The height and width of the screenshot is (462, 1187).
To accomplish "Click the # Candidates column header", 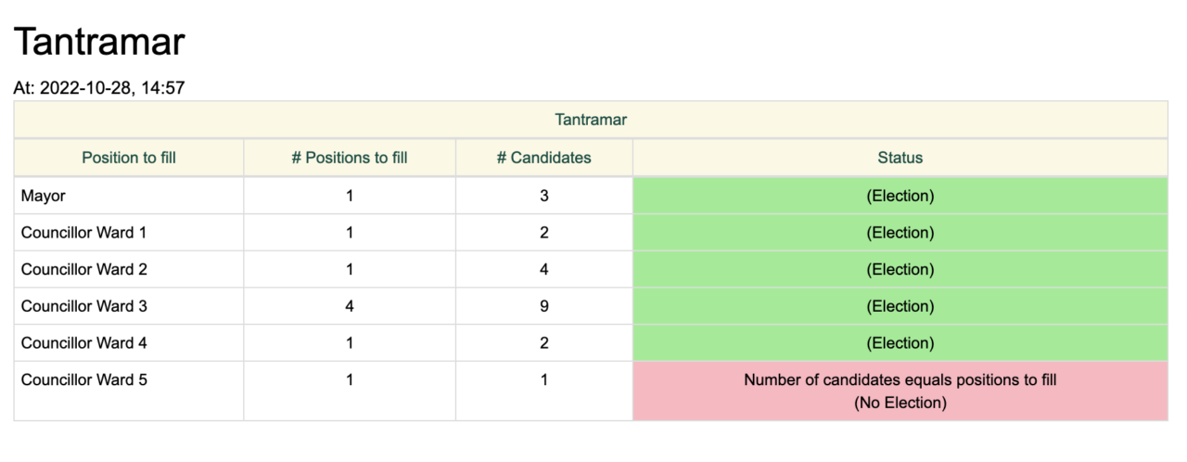I will [x=544, y=158].
